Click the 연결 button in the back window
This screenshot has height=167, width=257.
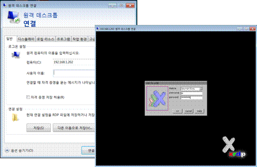coord(88,150)
